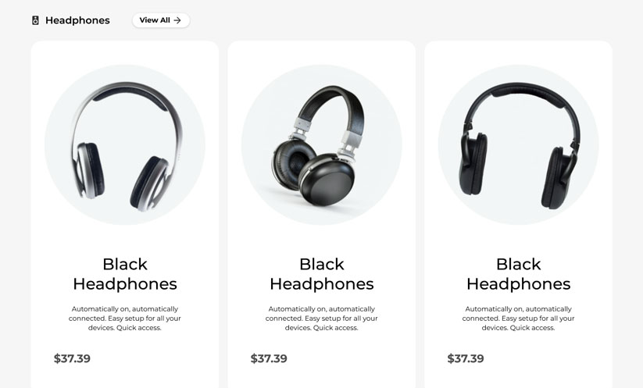Click the Headphones section heading
Image resolution: width=643 pixels, height=388 pixels.
[x=77, y=20]
